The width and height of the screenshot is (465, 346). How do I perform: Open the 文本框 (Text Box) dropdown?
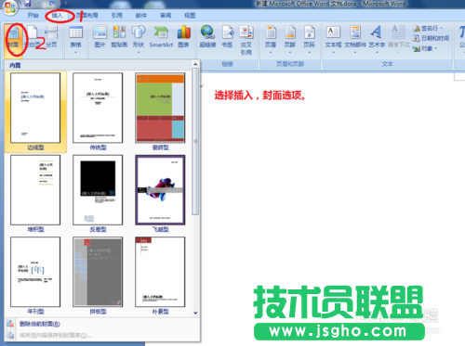[333, 40]
